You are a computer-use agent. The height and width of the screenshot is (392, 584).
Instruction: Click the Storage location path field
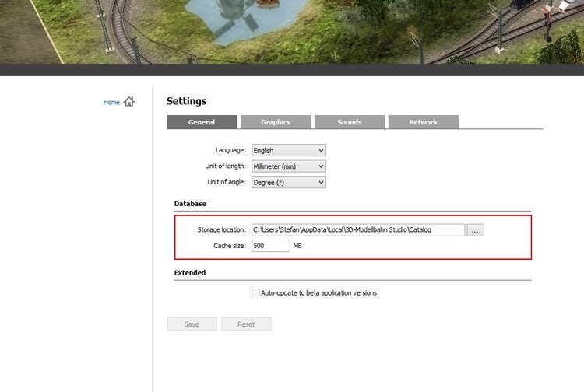coord(358,230)
